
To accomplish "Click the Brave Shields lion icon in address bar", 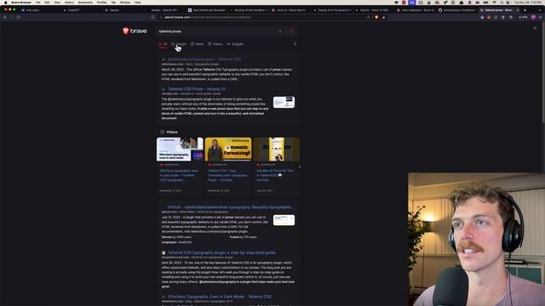I will tap(376, 17).
